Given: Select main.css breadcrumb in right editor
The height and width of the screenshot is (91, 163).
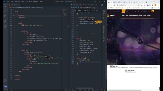Looking at the screenshot, I should [81, 8].
